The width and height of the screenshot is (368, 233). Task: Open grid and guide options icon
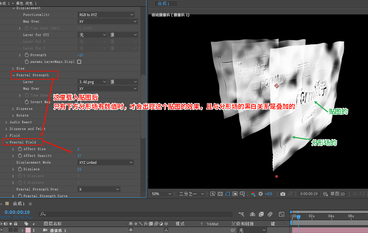[242, 194]
